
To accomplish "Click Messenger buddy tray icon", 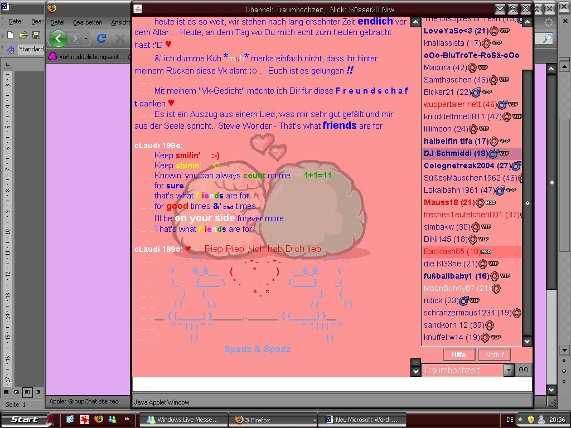I will (x=541, y=419).
